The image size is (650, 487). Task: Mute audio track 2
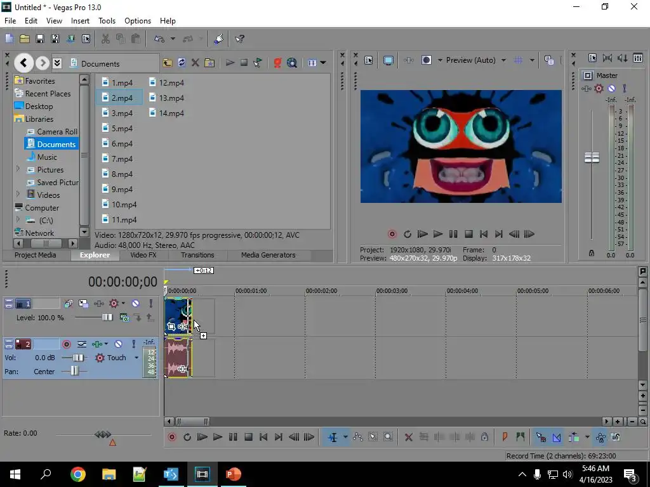click(118, 344)
